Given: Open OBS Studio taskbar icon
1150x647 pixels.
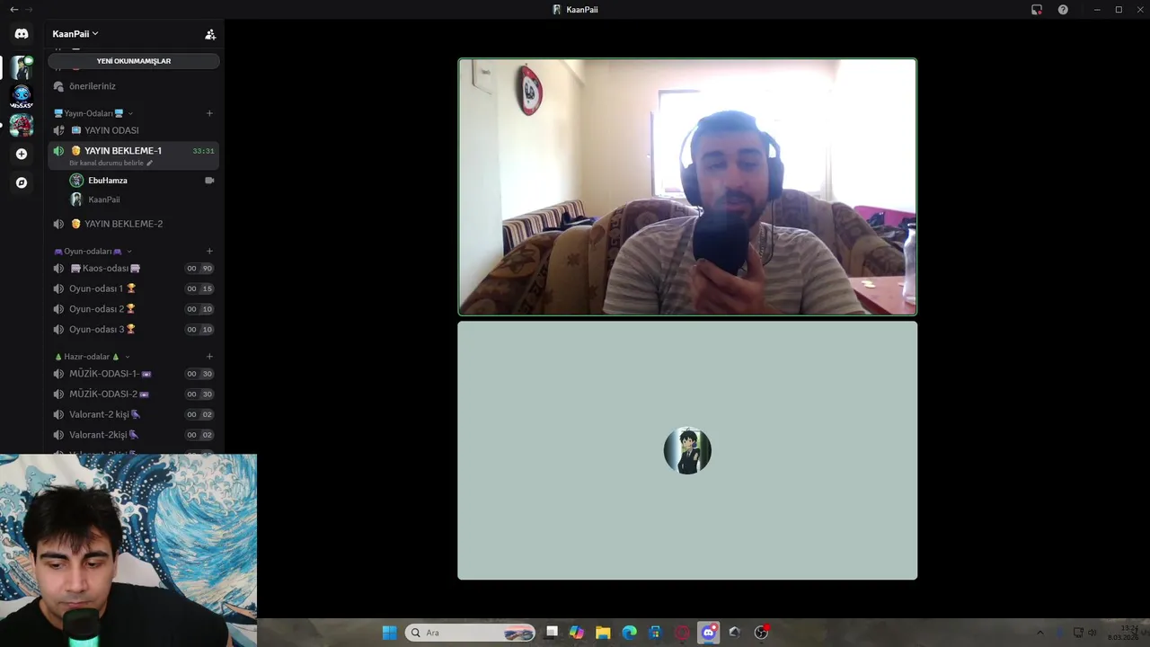Looking at the screenshot, I should tap(762, 633).
